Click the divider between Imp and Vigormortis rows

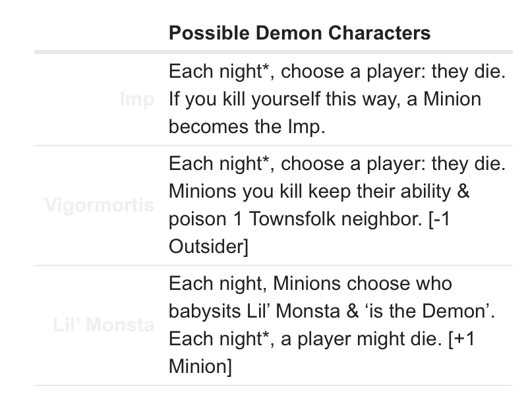pyautogui.click(x=274, y=146)
